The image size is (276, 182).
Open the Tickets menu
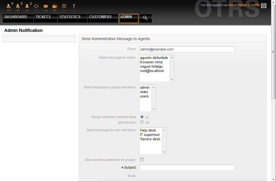click(x=43, y=17)
